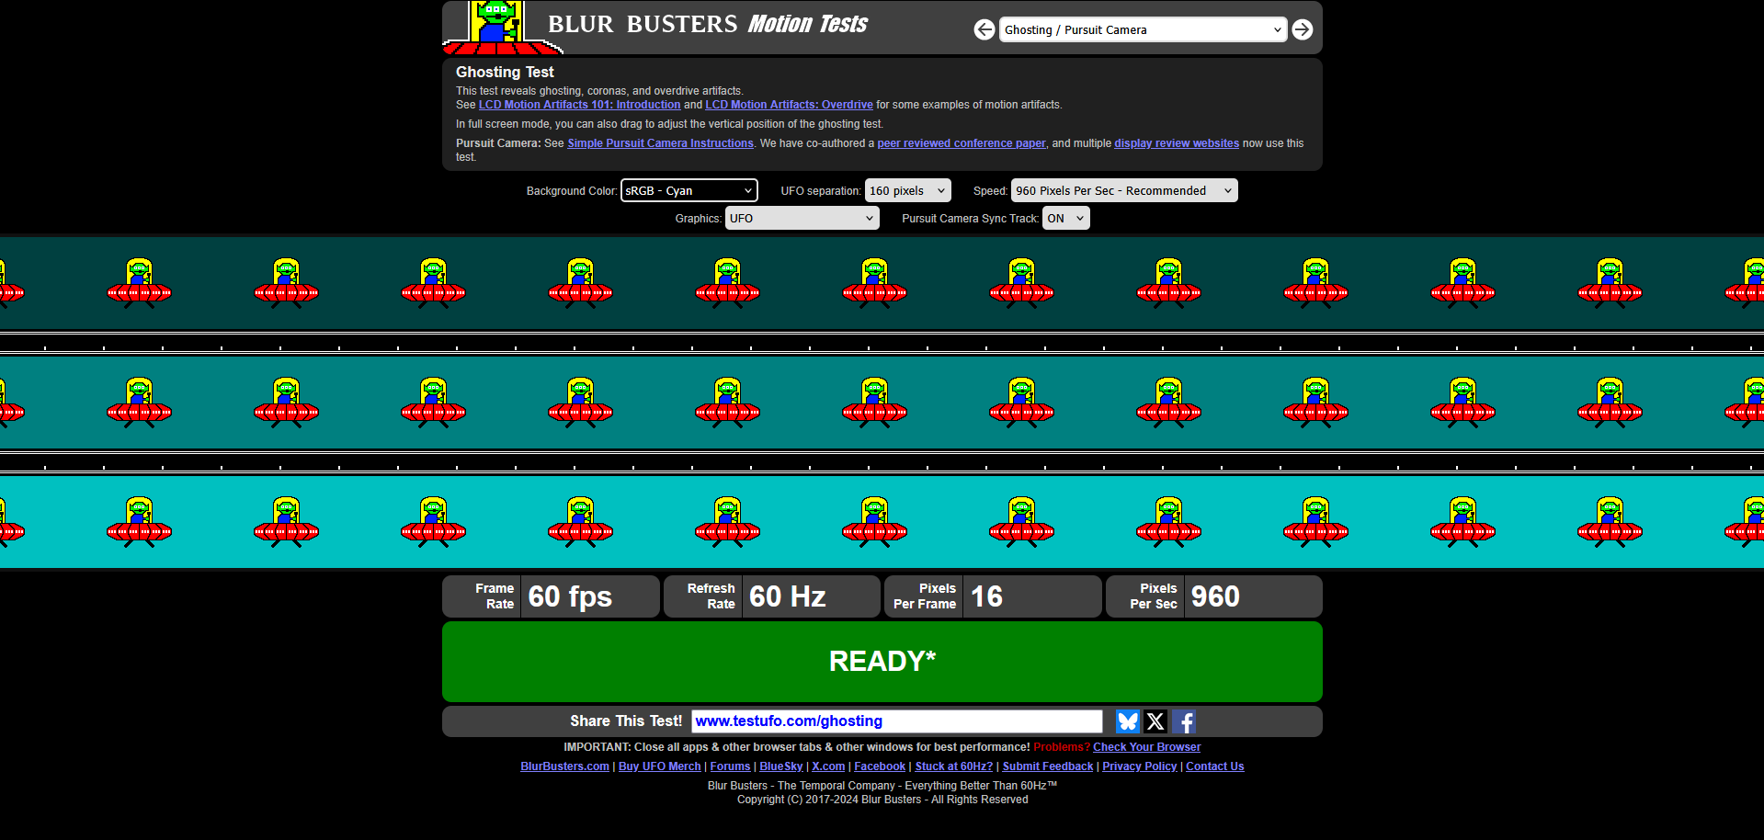The width and height of the screenshot is (1764, 840).
Task: Open LCD Motion Artifacts 101: Introduction link
Action: tap(579, 105)
